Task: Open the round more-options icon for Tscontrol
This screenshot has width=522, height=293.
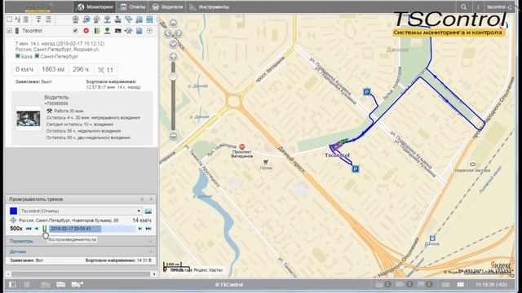Action: pyautogui.click(x=149, y=31)
